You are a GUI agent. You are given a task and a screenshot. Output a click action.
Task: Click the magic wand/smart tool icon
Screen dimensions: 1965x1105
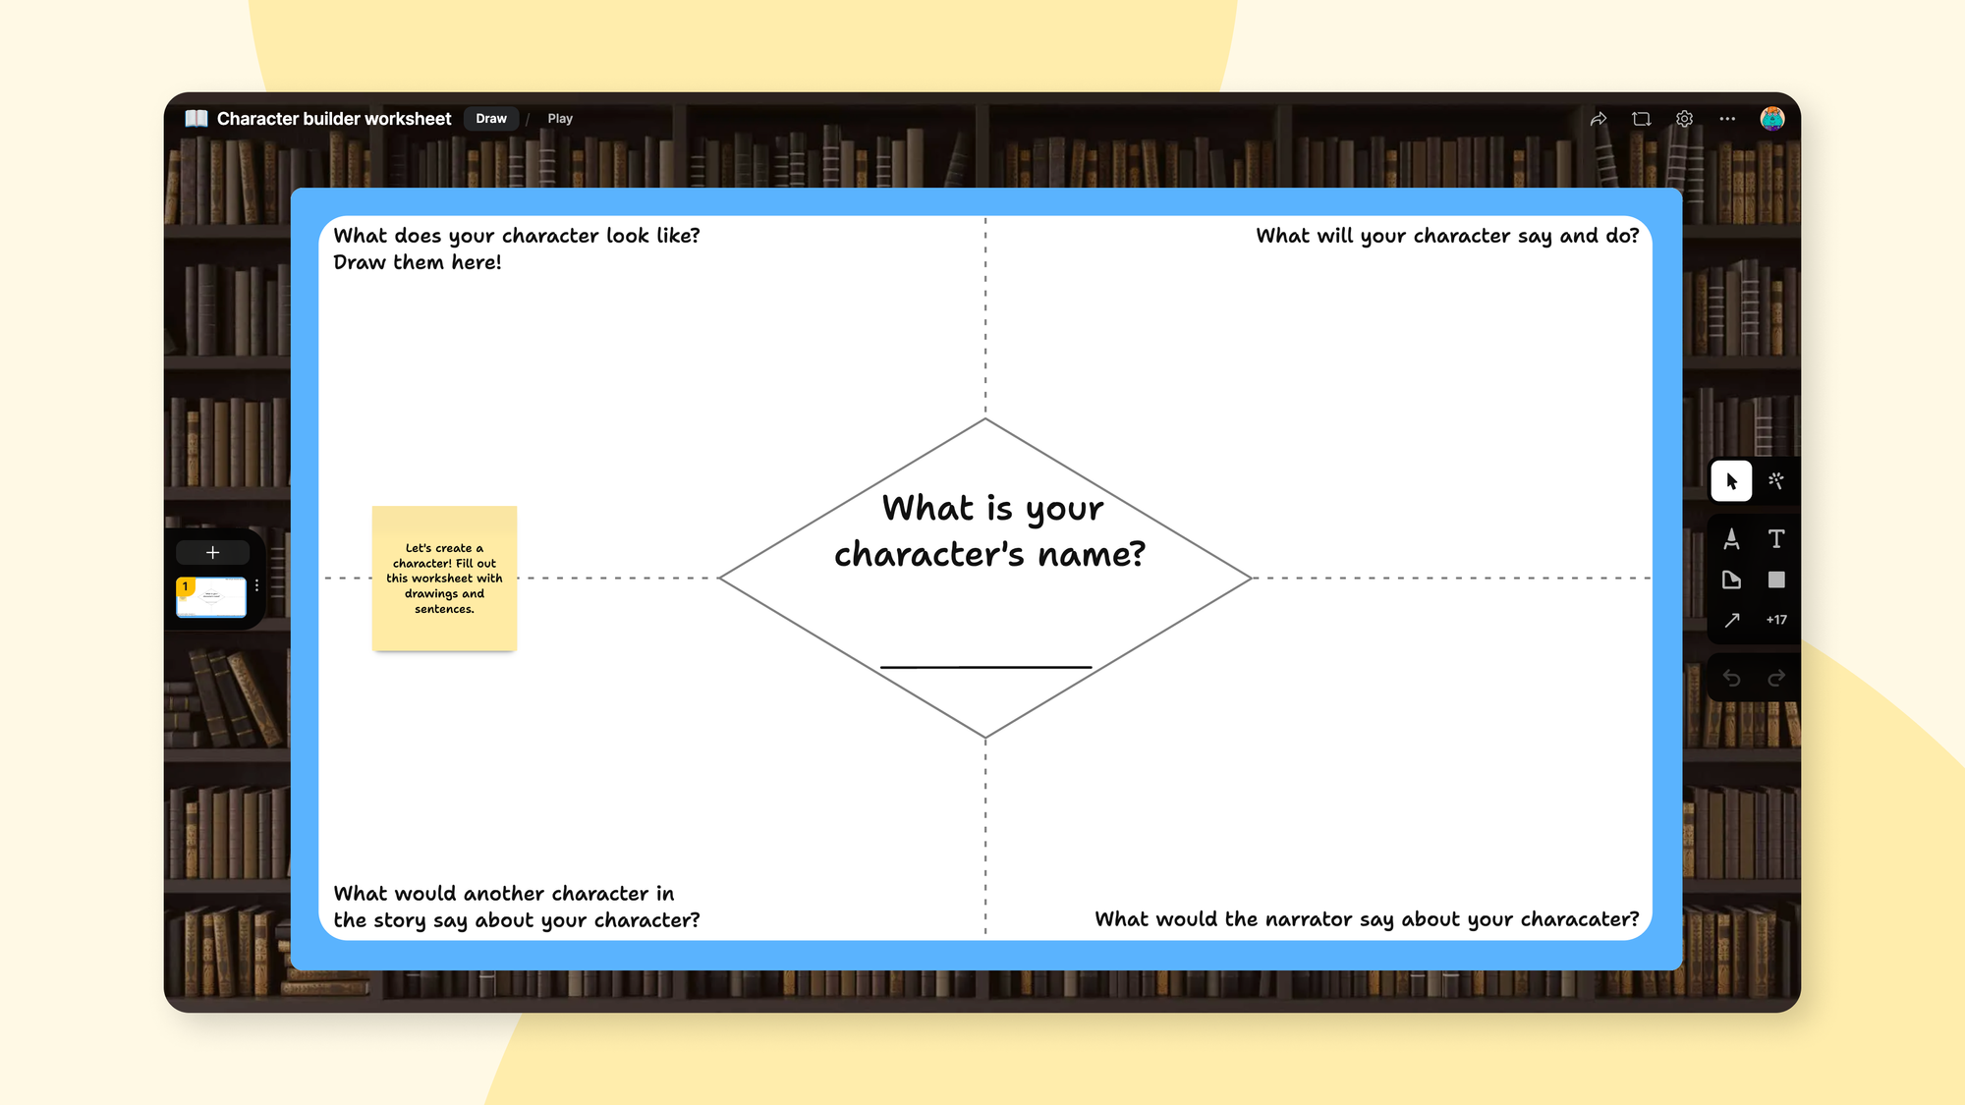point(1777,481)
